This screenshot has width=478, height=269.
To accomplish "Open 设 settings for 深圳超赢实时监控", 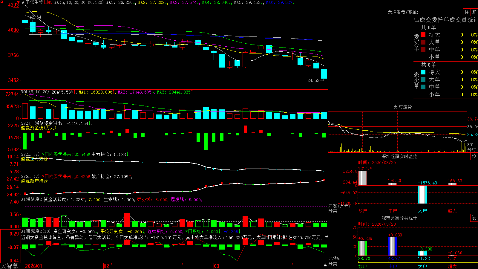I will (474, 156).
